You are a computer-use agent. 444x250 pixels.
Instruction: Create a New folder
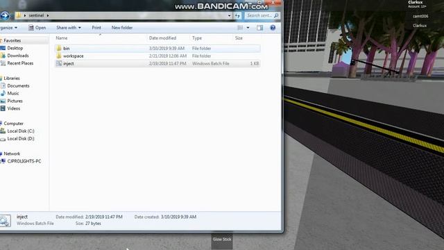[122, 28]
